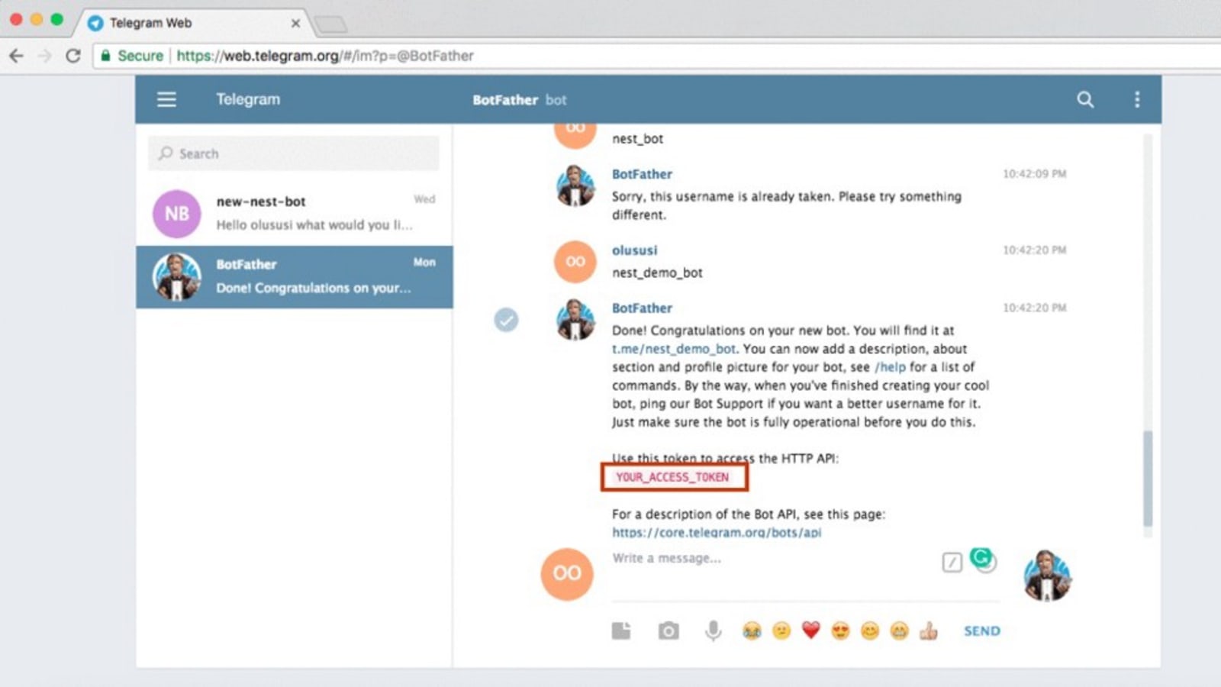The height and width of the screenshot is (687, 1221).
Task: Insert the grinning teeth emoji
Action: click(900, 631)
